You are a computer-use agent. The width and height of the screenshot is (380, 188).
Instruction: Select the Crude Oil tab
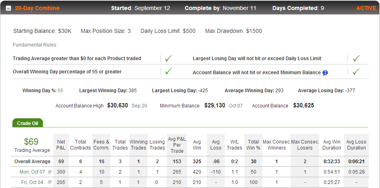(x=27, y=123)
